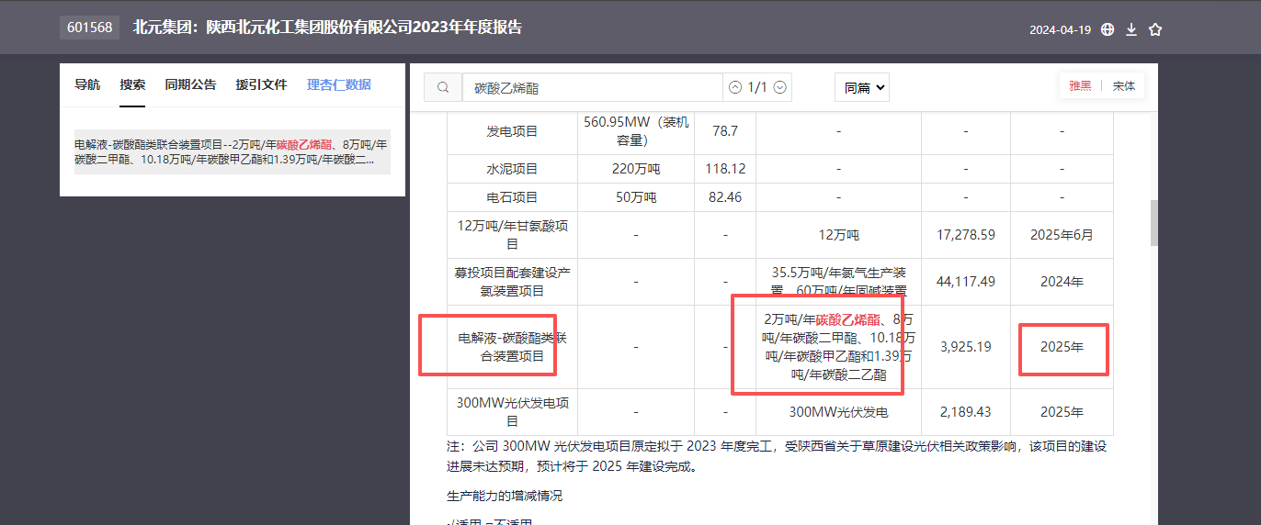Focus the 碳酸乙烯酯 search field
Viewport: 1261px width, 525px height.
593,87
